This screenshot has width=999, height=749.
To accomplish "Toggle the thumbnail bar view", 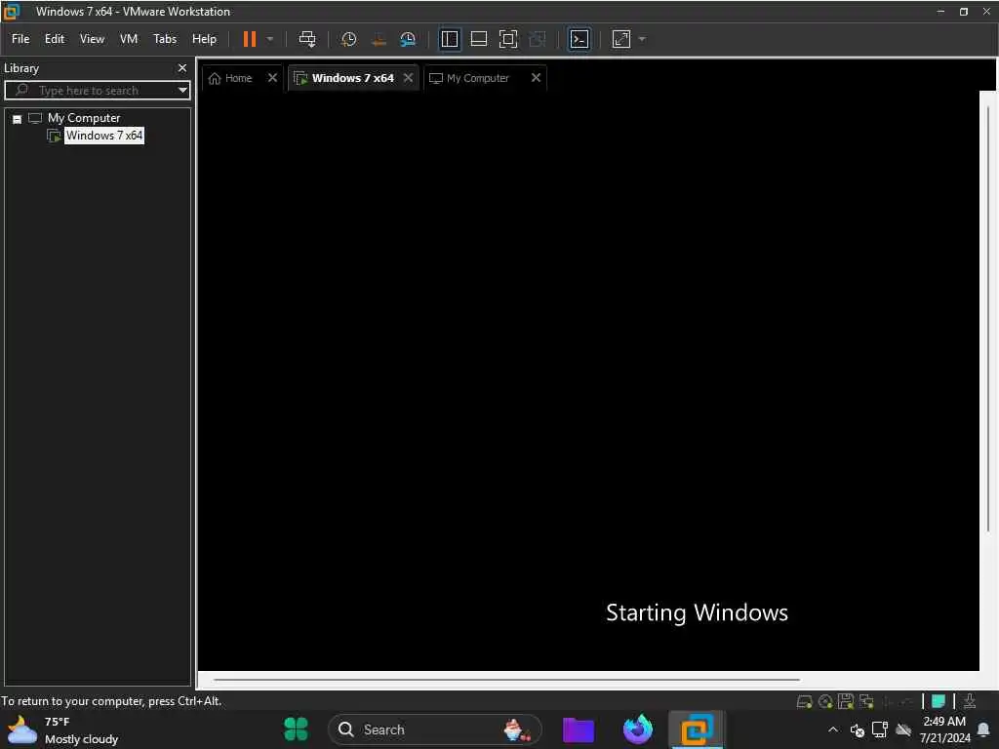I will [x=478, y=39].
